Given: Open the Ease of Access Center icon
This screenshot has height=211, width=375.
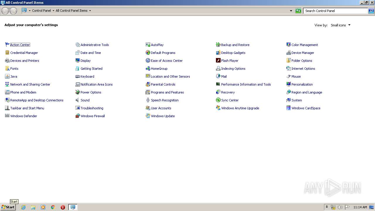Looking at the screenshot, I should tap(148, 61).
